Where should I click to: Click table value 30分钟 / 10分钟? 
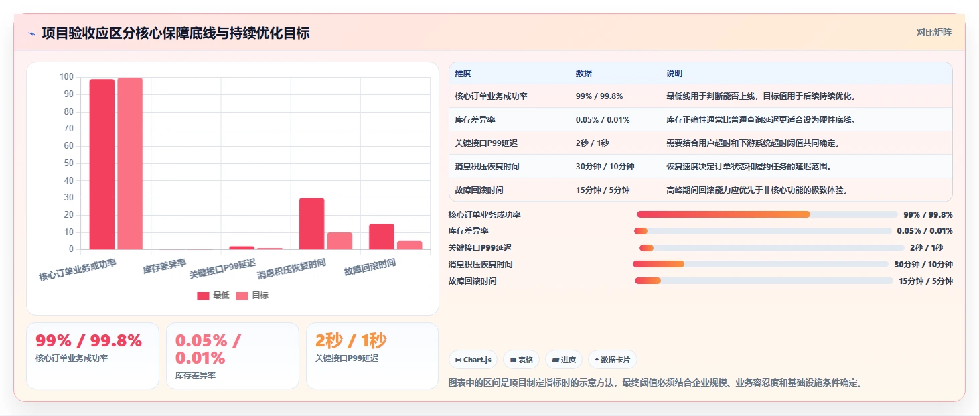tap(605, 167)
